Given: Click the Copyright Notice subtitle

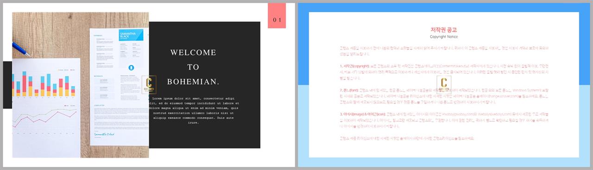Looking at the screenshot, I should pyautogui.click(x=444, y=37).
